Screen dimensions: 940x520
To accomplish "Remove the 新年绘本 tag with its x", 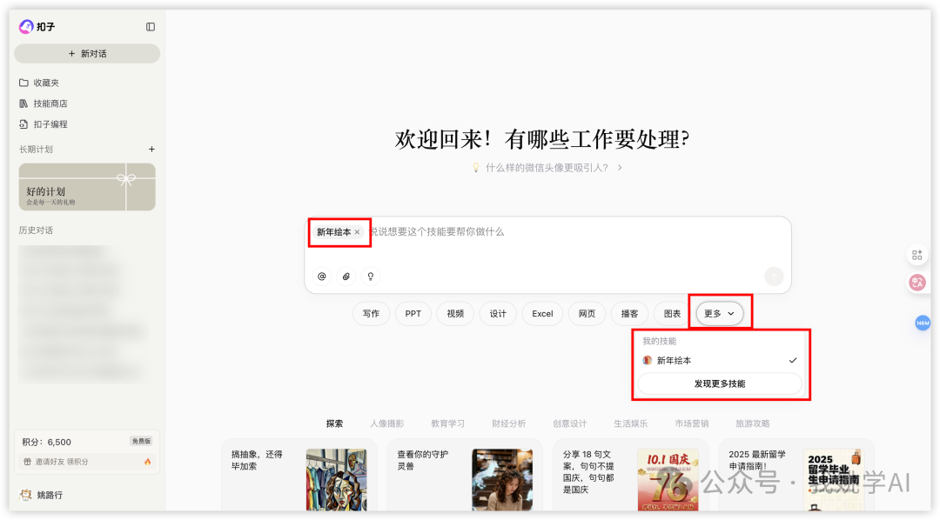I will click(357, 232).
